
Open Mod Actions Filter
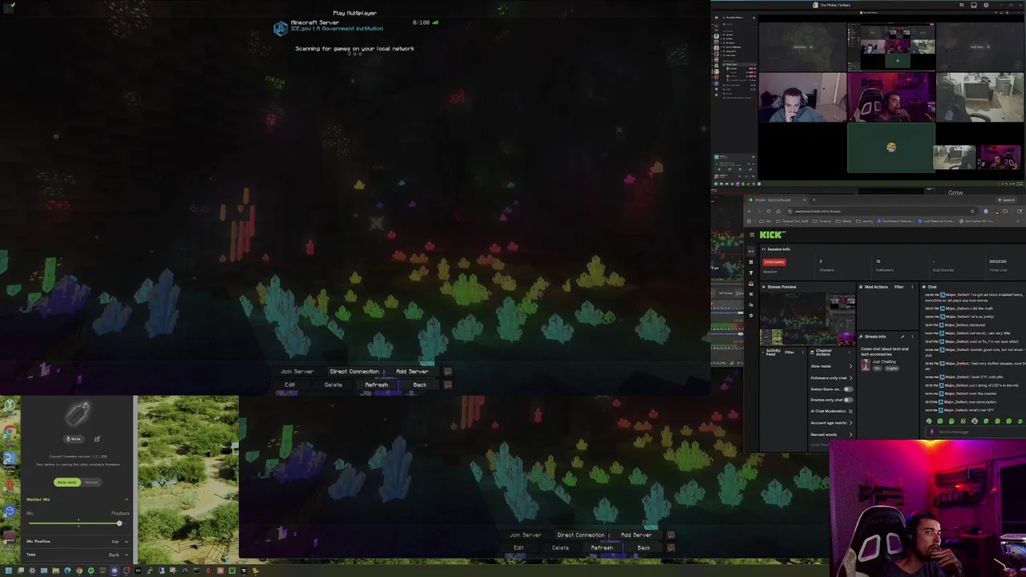[899, 287]
